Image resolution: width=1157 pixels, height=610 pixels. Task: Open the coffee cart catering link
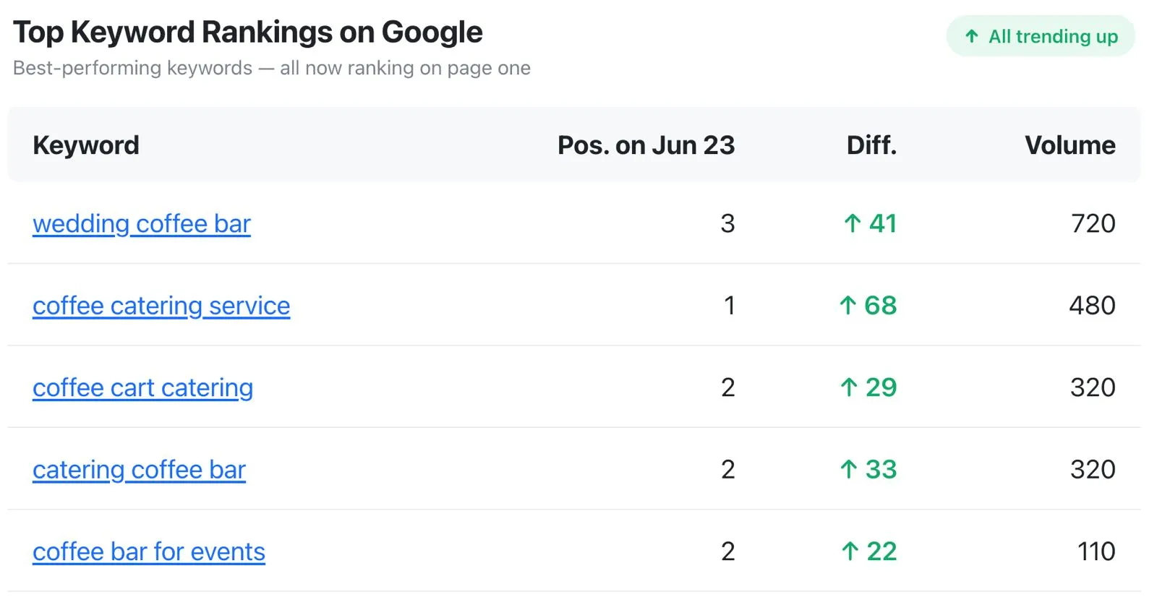143,388
